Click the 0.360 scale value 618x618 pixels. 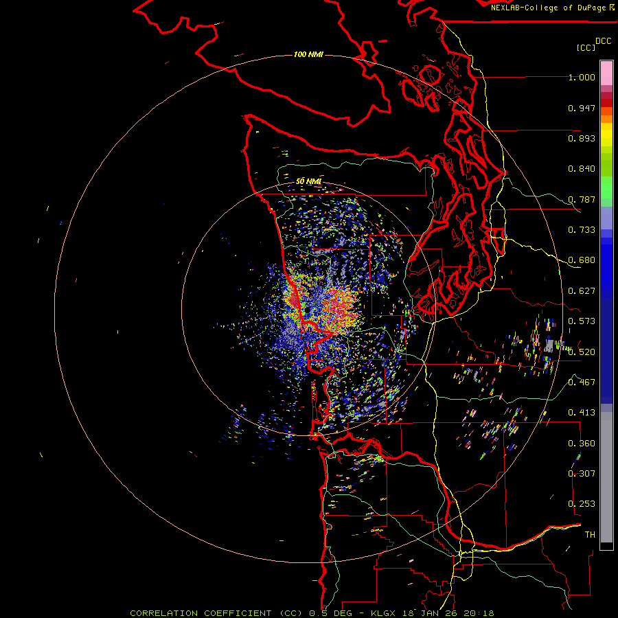pos(582,444)
